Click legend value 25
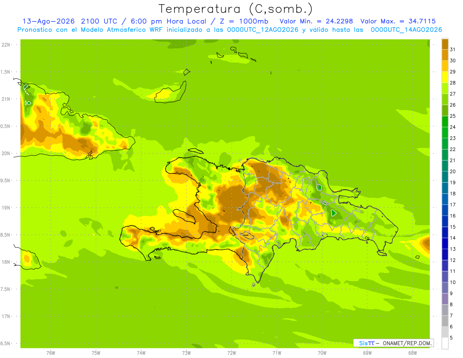The image size is (463, 358). 453,116
